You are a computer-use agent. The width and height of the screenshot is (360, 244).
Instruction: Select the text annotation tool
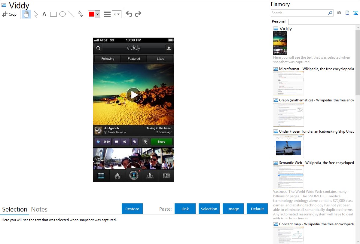tap(44, 14)
